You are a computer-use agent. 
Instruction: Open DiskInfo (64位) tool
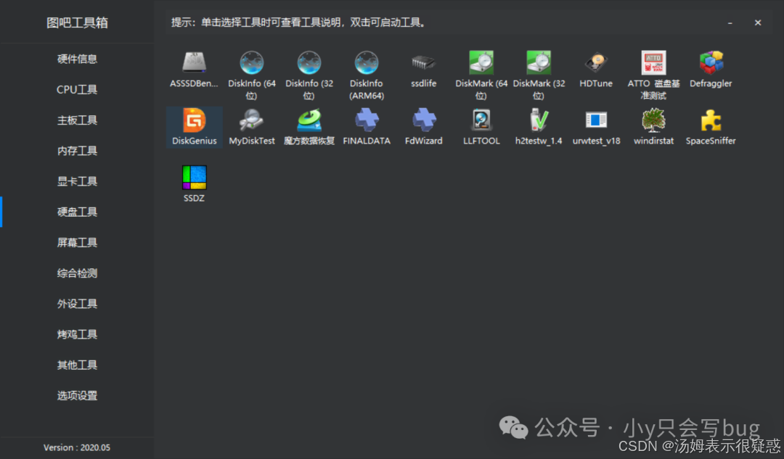pyautogui.click(x=251, y=63)
